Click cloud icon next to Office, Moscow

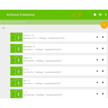tap(34, 47)
